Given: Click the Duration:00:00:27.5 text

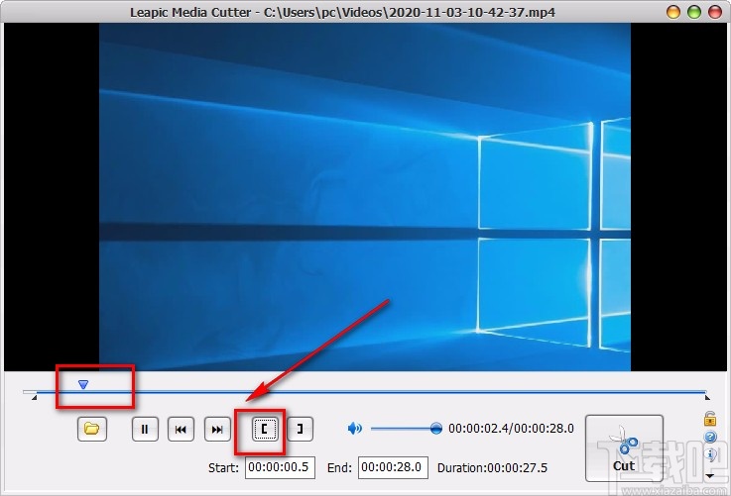Looking at the screenshot, I should (492, 468).
